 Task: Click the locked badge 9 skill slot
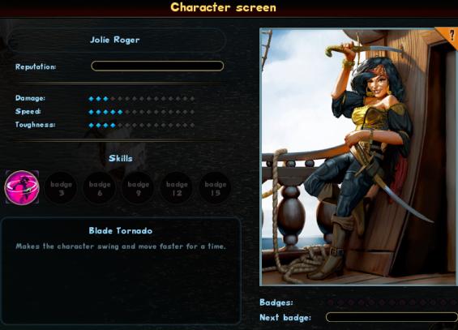138,188
